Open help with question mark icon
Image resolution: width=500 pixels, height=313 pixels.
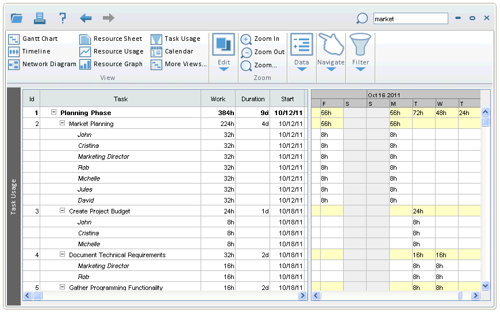(x=63, y=18)
